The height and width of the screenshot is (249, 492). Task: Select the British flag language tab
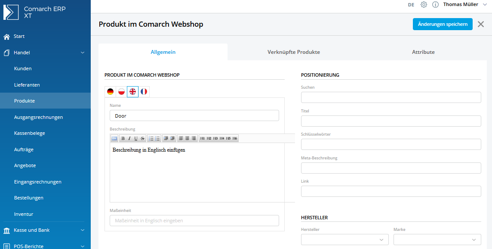pyautogui.click(x=133, y=91)
